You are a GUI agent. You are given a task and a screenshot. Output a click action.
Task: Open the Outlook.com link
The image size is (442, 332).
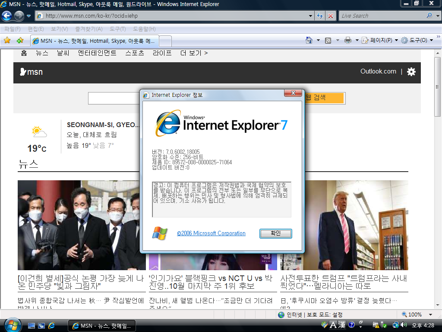pos(378,71)
